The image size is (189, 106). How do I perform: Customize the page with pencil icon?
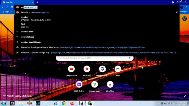click(x=185, y=96)
